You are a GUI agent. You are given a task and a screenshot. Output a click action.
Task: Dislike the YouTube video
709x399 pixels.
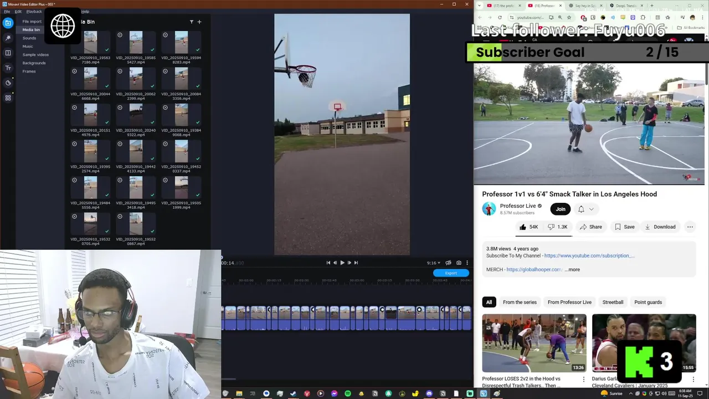[558, 227]
